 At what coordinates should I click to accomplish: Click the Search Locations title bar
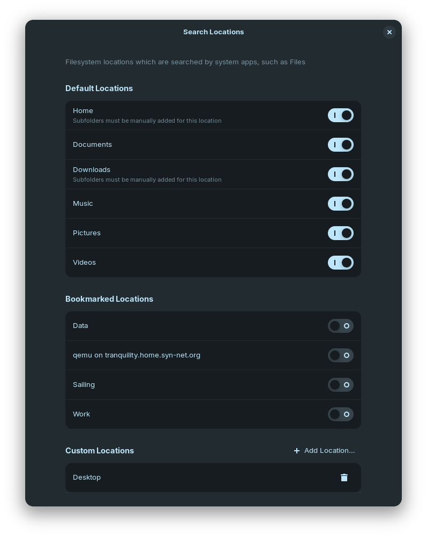(x=213, y=32)
